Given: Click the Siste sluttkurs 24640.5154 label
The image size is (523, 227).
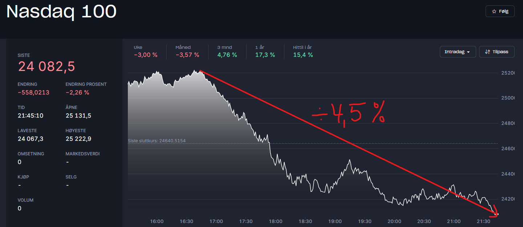Looking at the screenshot, I should coord(157,141).
